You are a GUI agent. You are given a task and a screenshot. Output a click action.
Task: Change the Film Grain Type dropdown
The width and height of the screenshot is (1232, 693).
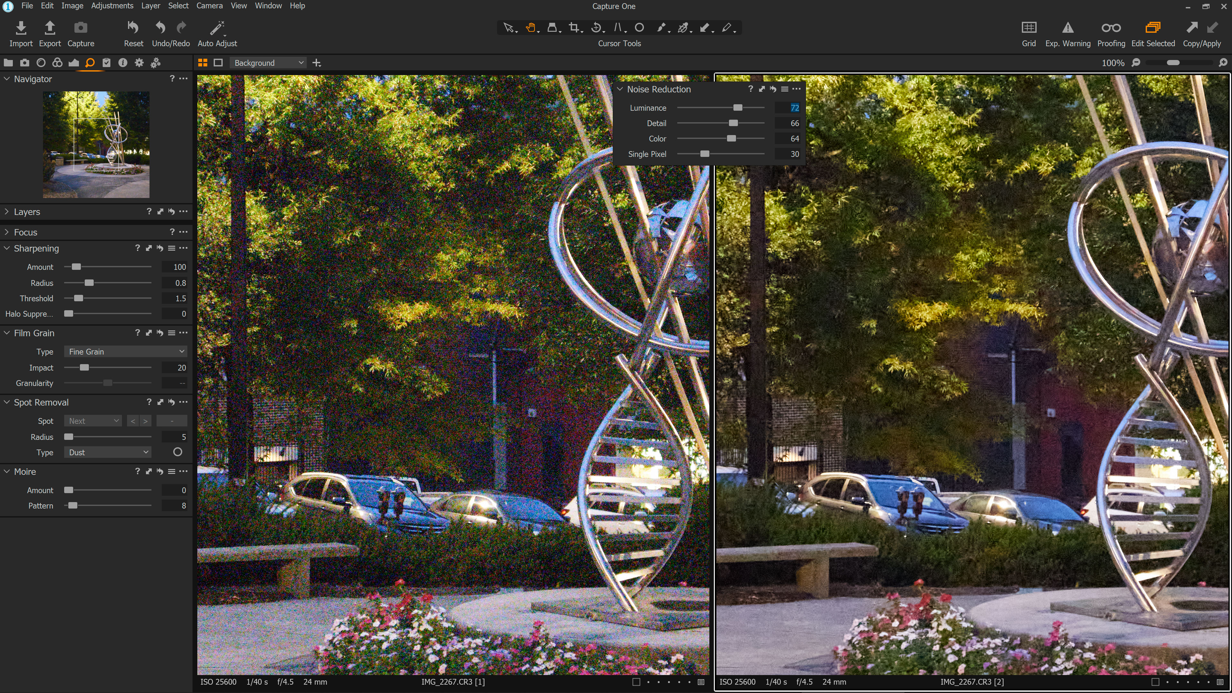tap(125, 352)
